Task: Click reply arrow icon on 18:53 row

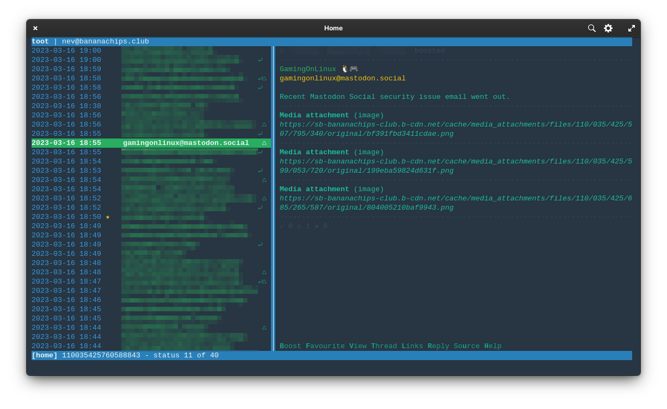Action: 260,171
